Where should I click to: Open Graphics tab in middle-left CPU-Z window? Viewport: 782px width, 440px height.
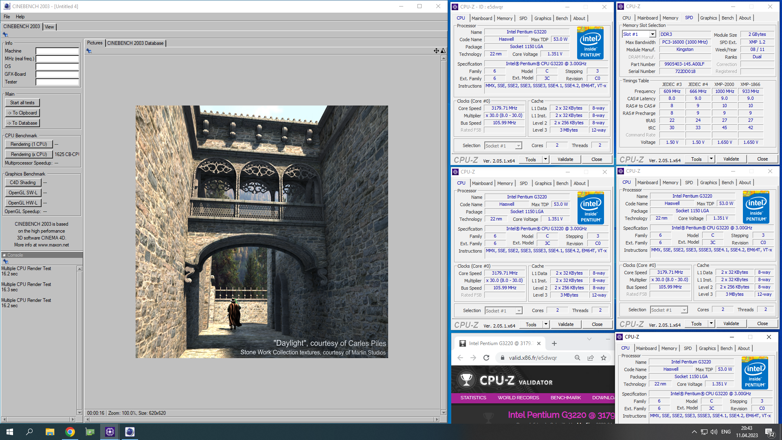543,183
